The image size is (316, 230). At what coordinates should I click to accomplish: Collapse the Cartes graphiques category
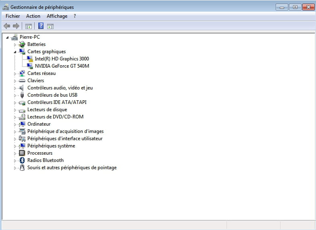tap(15, 52)
